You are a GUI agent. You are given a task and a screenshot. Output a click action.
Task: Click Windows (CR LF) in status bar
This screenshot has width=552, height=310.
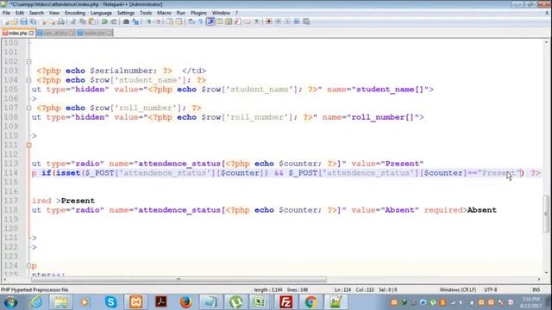coord(458,289)
